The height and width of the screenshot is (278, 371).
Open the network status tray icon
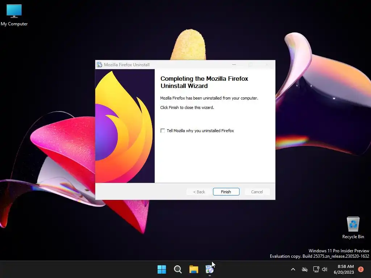[316, 269]
